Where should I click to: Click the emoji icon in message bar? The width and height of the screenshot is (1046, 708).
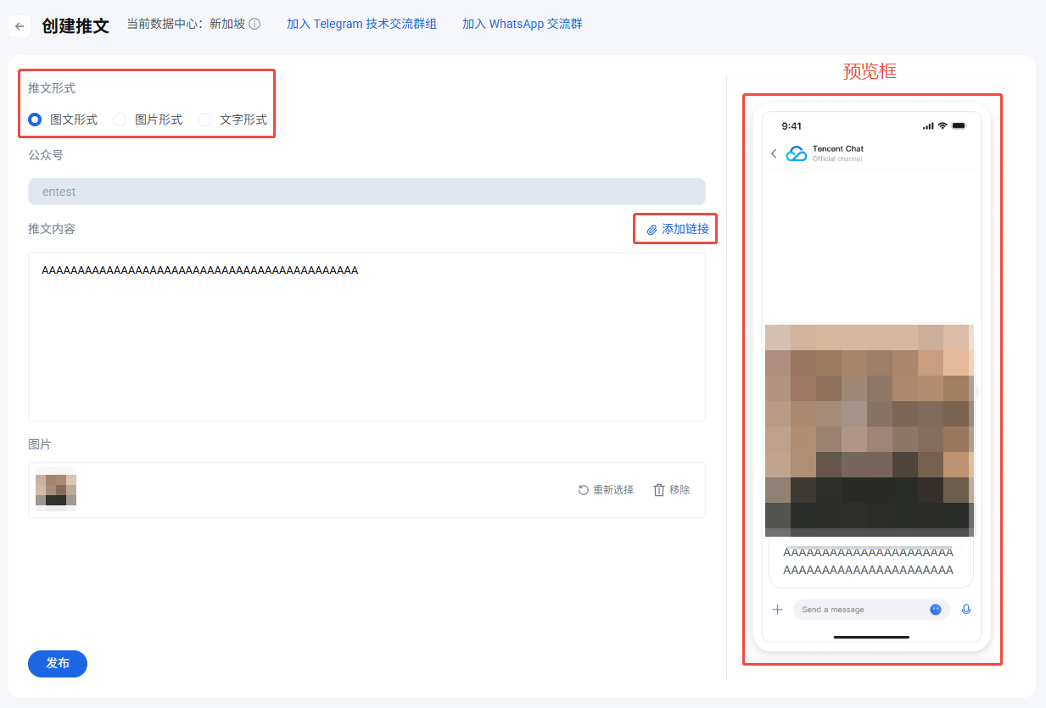coord(936,609)
